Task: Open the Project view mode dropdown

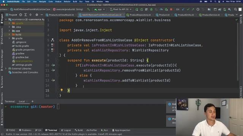Action: (x=11, y=15)
